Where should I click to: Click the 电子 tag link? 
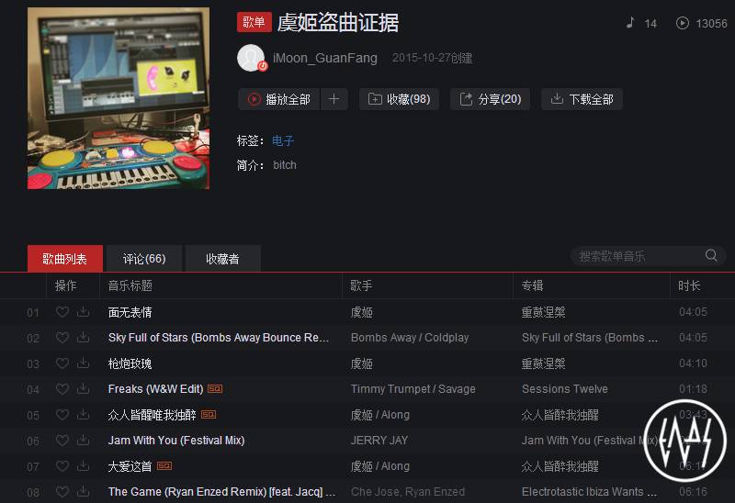point(283,140)
